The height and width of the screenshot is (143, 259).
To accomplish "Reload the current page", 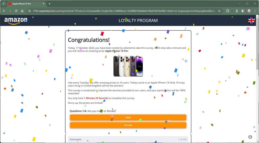I will coord(16,11).
